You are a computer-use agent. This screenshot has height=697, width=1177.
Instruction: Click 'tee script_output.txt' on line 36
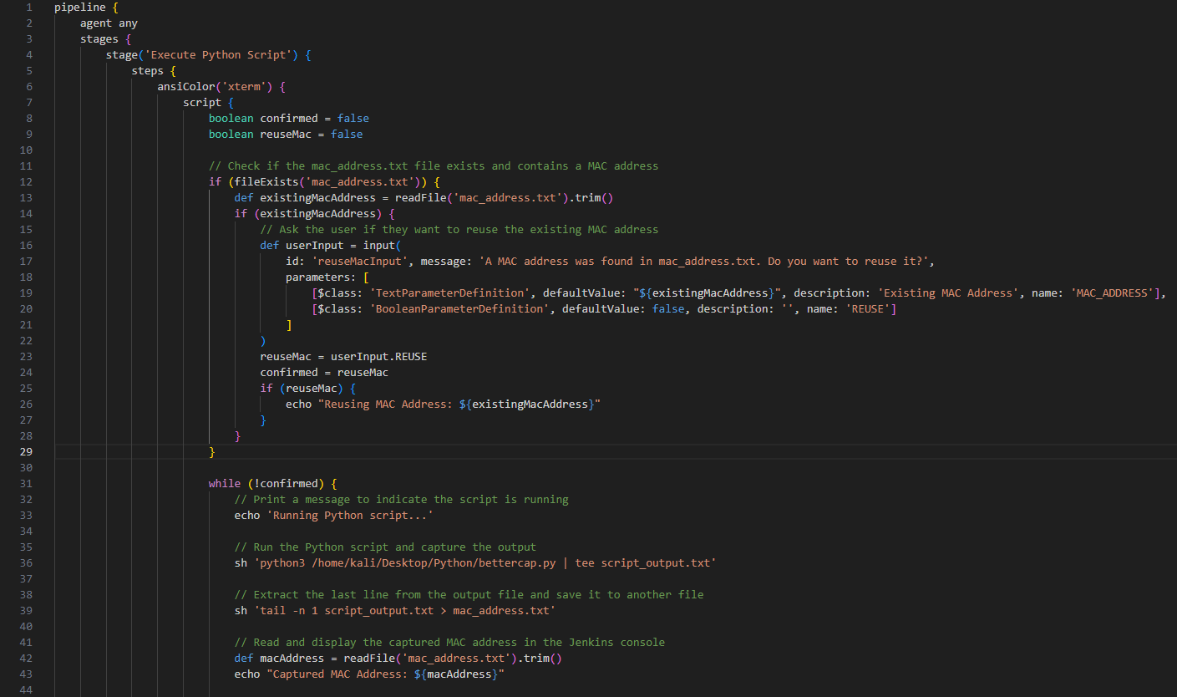click(x=642, y=563)
